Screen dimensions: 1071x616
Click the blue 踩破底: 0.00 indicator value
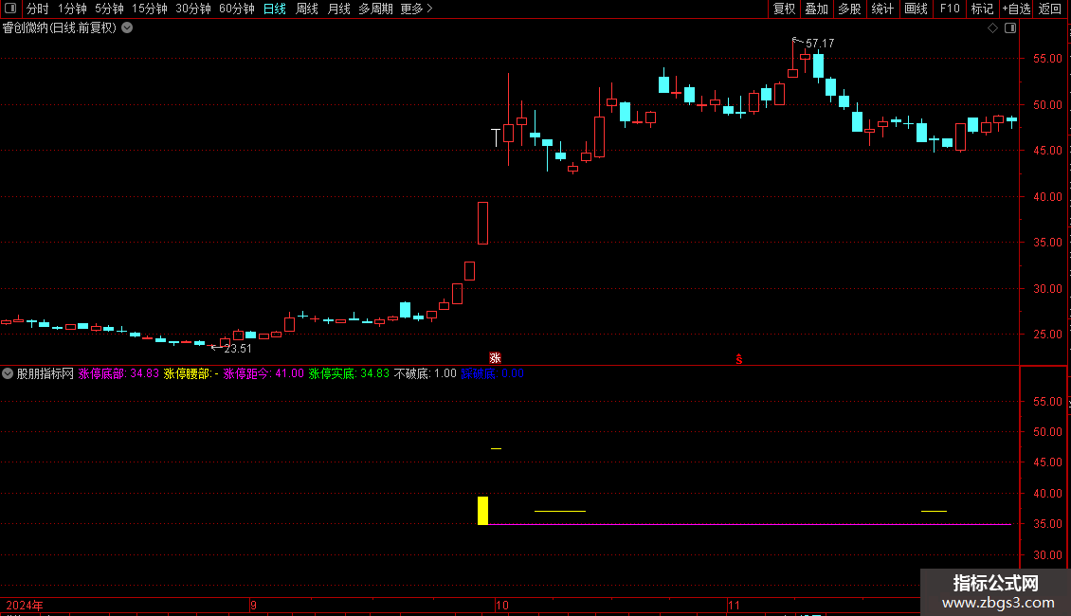(x=493, y=373)
